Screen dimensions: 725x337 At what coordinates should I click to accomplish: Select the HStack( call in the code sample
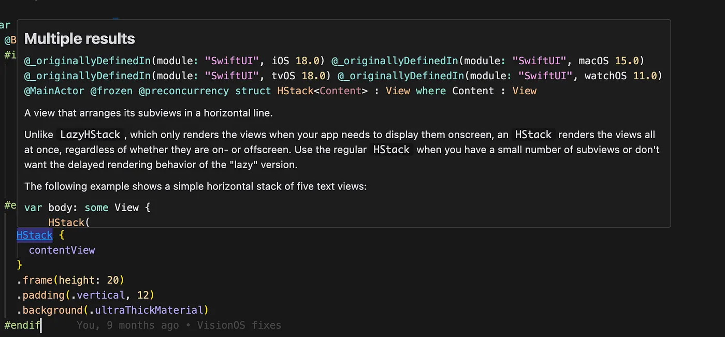coord(68,222)
